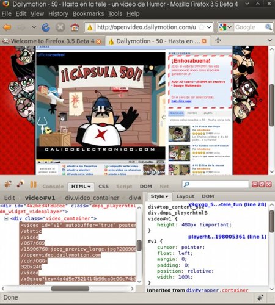Switch to the Layout side tab
275x305 pixels.
tap(185, 196)
